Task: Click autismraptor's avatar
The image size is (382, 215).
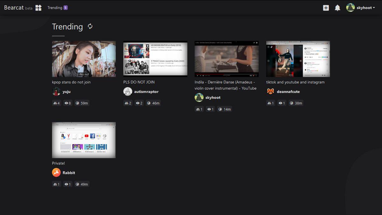Action: [x=128, y=91]
